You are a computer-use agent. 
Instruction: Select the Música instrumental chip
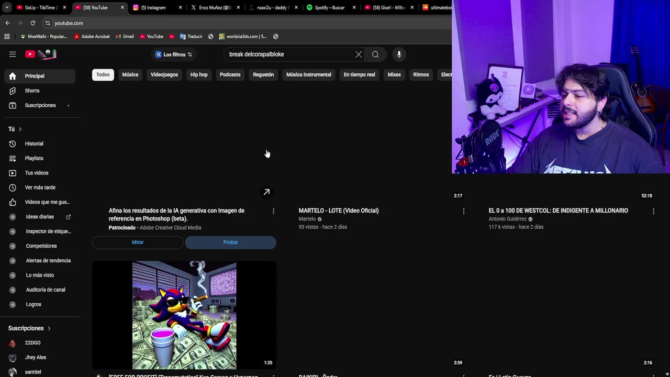[x=309, y=74]
